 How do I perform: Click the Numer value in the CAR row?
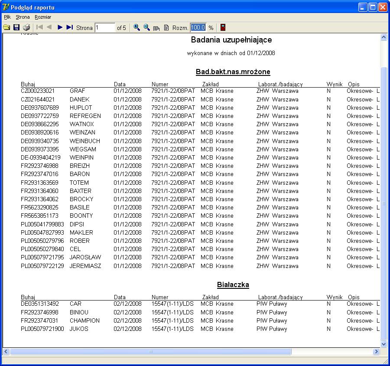tap(172, 304)
